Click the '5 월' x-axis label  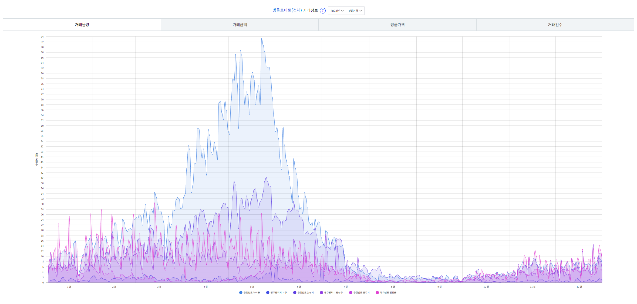tap(252, 287)
